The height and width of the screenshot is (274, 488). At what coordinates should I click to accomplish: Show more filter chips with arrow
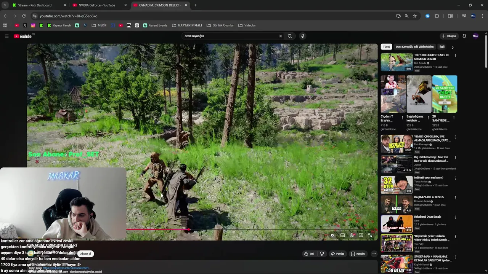[453, 48]
